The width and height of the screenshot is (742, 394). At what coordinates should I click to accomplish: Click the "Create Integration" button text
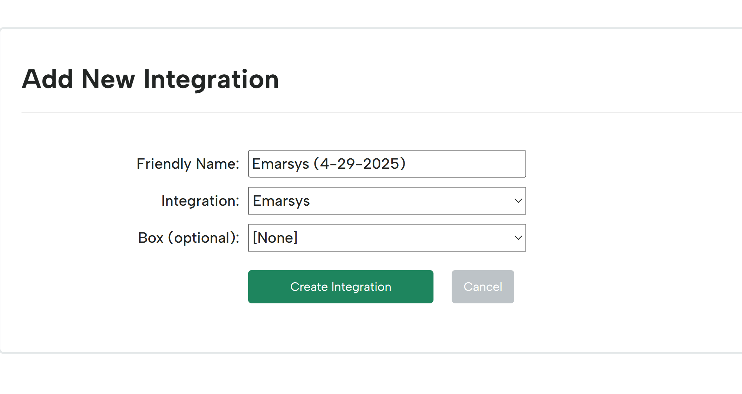340,287
